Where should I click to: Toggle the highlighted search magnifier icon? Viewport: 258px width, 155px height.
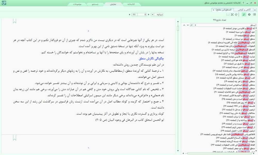pos(244,14)
